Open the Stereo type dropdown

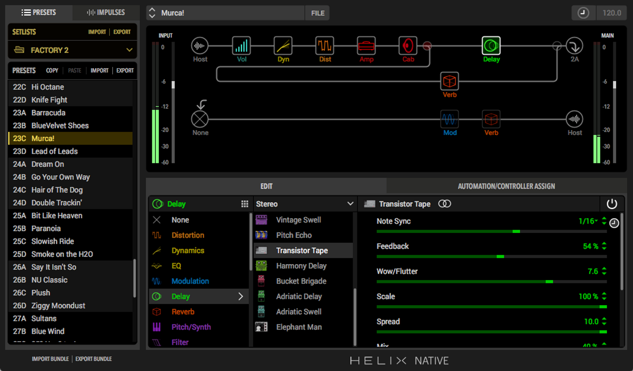(x=305, y=204)
